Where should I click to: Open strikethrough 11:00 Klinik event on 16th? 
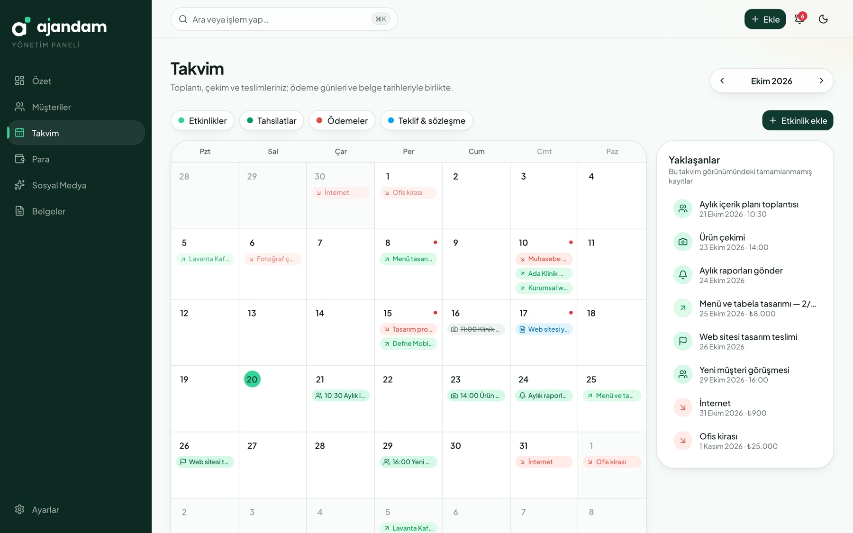476,329
